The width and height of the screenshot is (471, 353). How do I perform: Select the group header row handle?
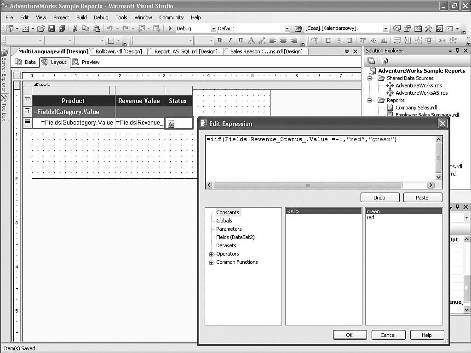[x=27, y=111]
